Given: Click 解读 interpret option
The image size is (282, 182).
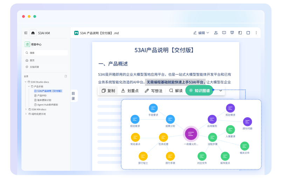Looking at the screenshot, I should tap(176, 91).
